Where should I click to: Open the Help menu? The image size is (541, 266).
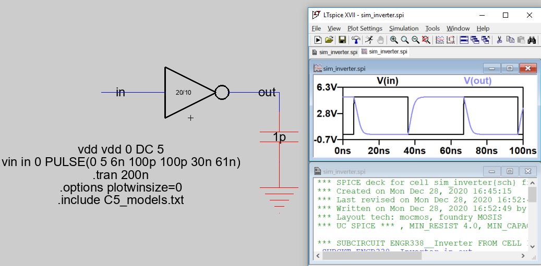[x=483, y=28]
